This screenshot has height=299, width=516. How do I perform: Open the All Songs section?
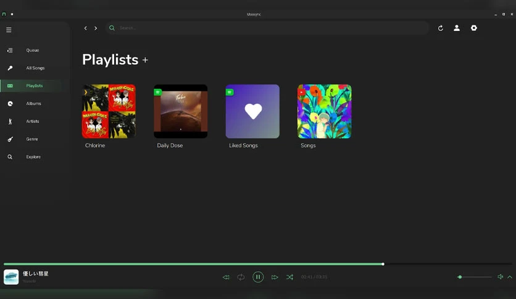click(x=35, y=68)
